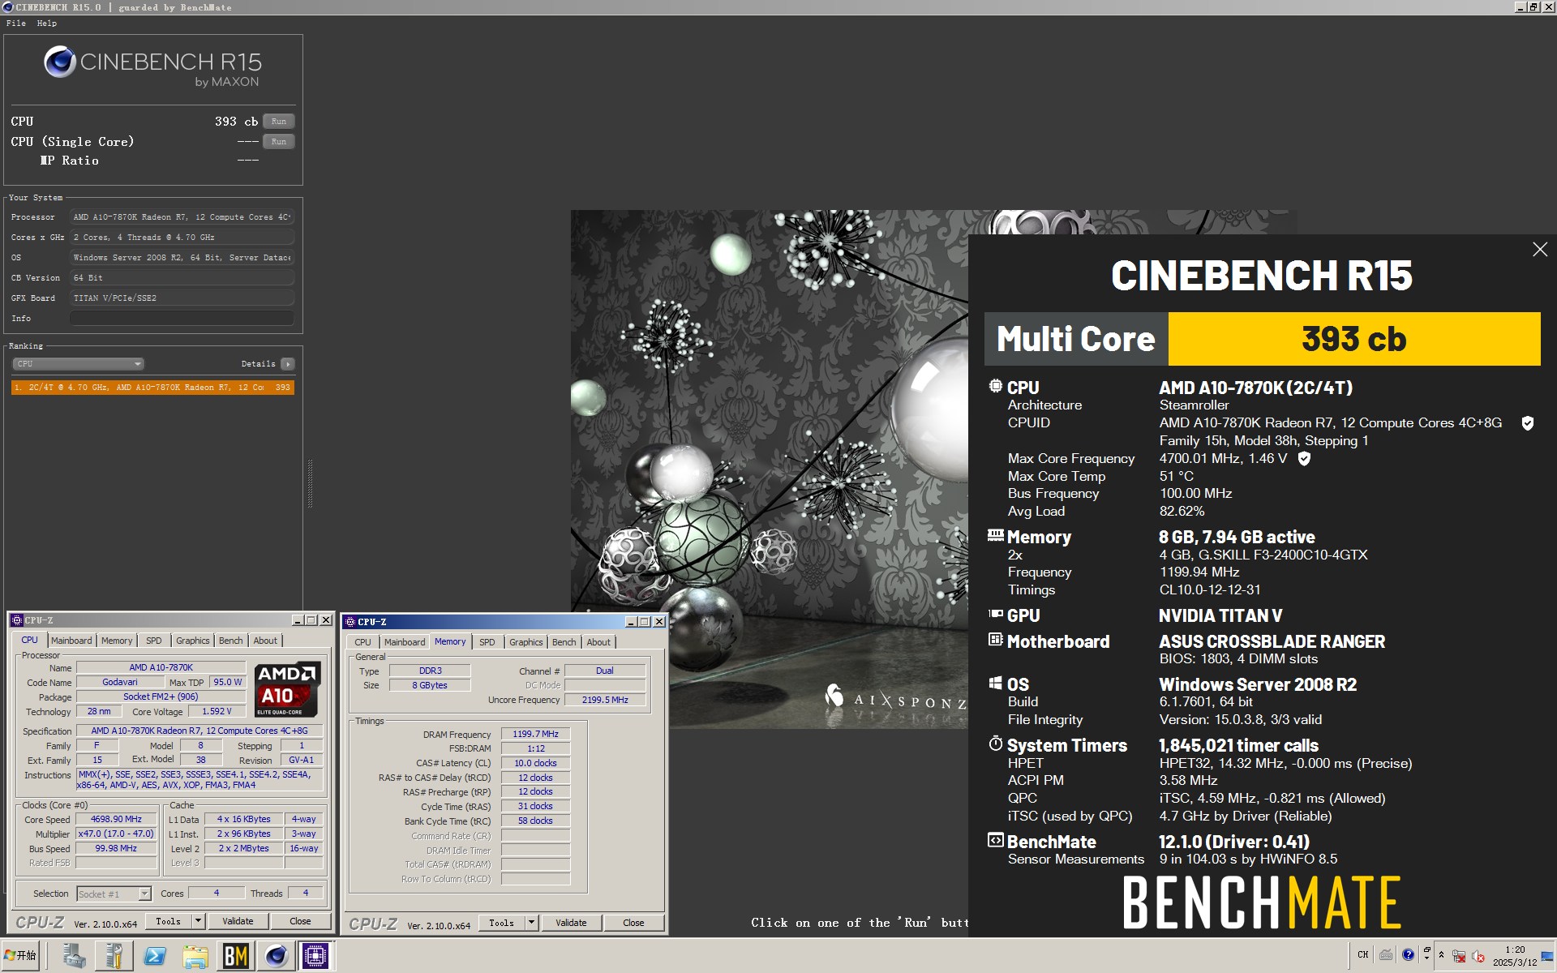Click Close button in left CPU-Z
Image resolution: width=1557 pixels, height=973 pixels.
pyautogui.click(x=300, y=922)
